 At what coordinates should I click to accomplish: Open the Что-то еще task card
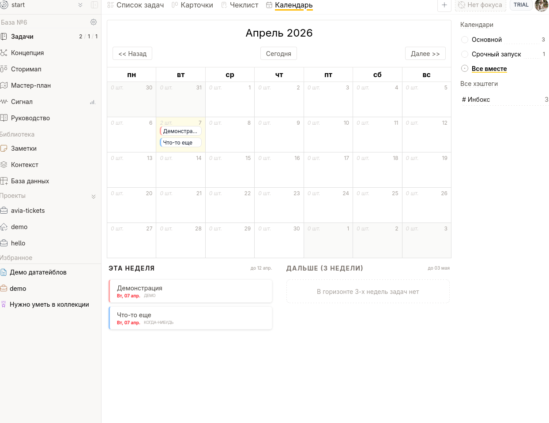[190, 318]
